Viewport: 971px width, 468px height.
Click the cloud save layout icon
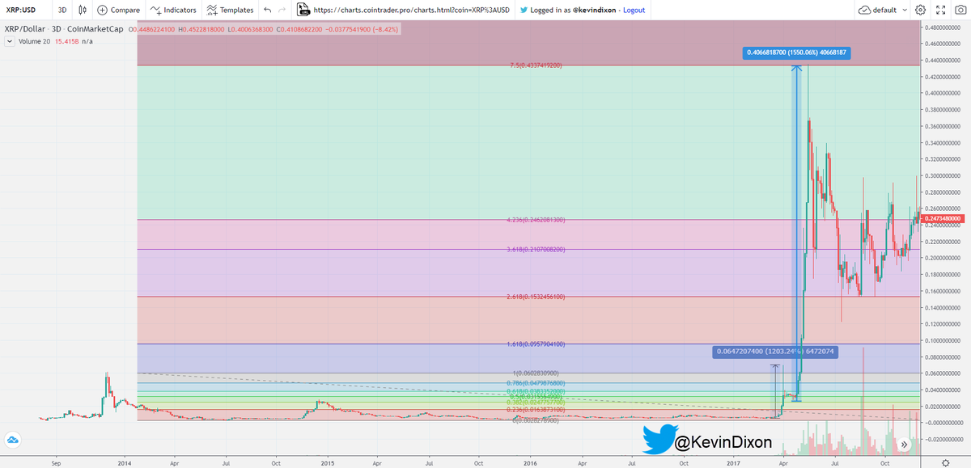864,10
